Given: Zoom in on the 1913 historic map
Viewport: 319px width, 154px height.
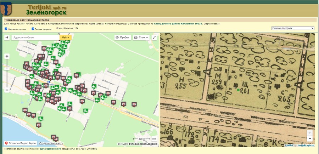Looking at the screenshot, I should coord(310,132).
